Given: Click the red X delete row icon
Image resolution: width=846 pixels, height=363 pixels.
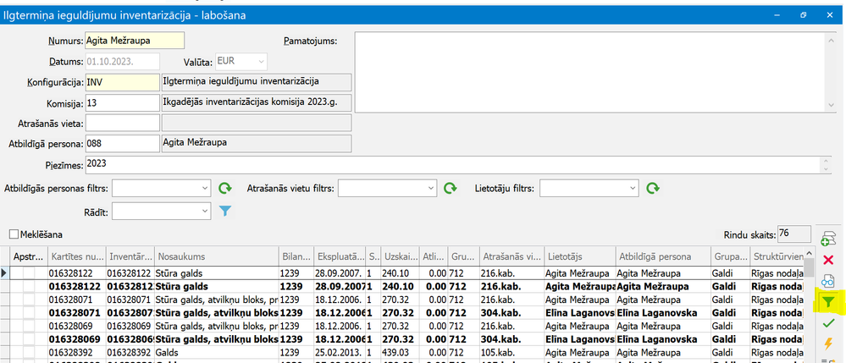Looking at the screenshot, I should (x=828, y=261).
